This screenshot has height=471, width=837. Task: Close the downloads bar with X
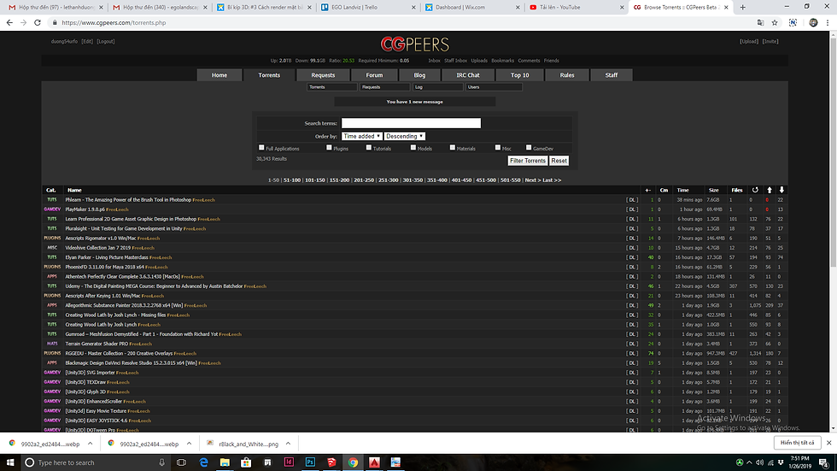click(x=829, y=443)
